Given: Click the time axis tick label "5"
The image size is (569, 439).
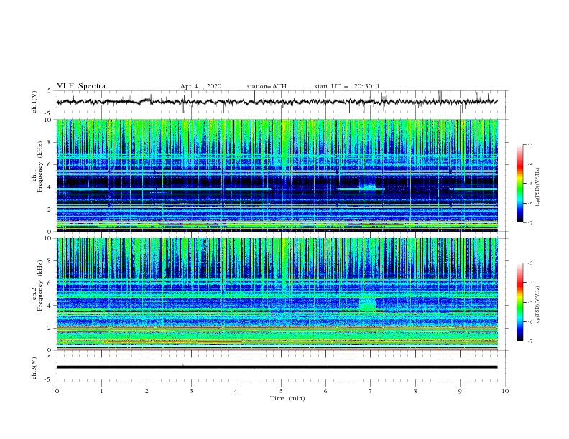Looking at the screenshot, I should click(281, 391).
